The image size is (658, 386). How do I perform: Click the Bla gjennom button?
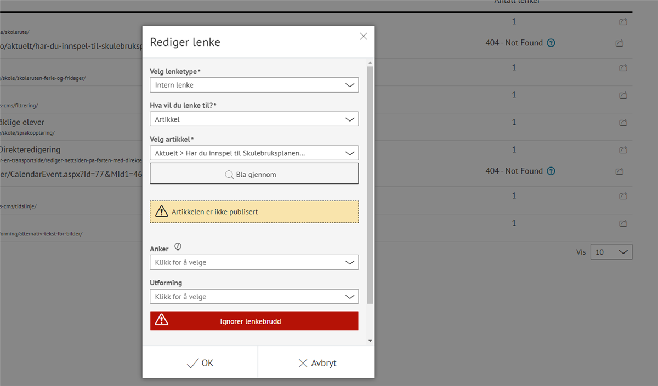254,174
